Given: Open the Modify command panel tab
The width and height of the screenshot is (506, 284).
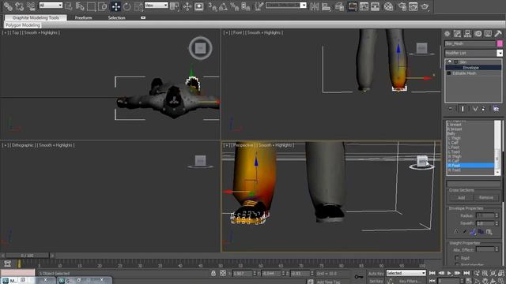Looking at the screenshot, I should click(457, 33).
